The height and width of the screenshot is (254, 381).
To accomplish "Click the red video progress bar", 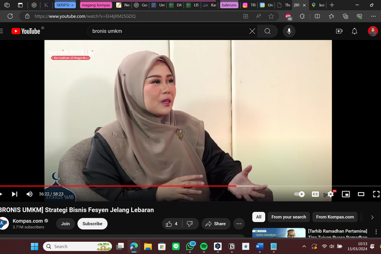I will coord(118,186).
